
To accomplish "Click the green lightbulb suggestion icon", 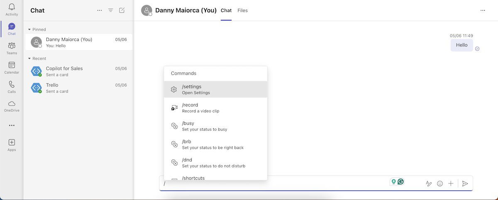I will [x=393, y=181].
